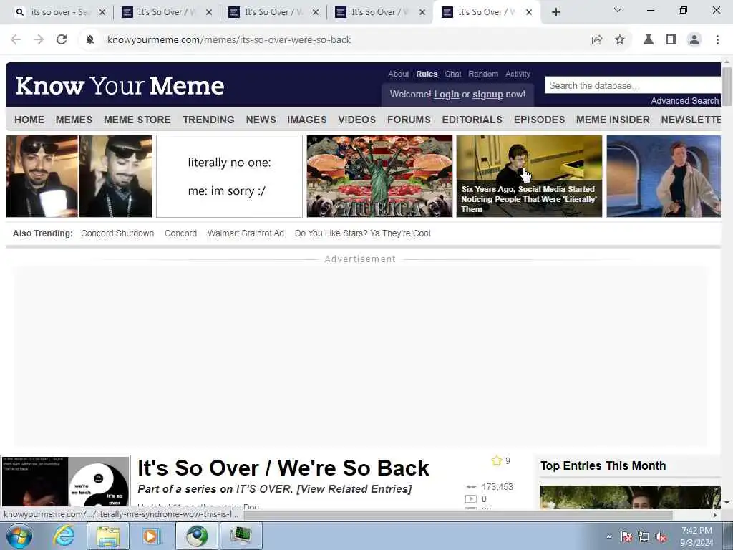Viewport: 733px width, 550px height.
Task: Open the Chat link
Action: tap(453, 74)
